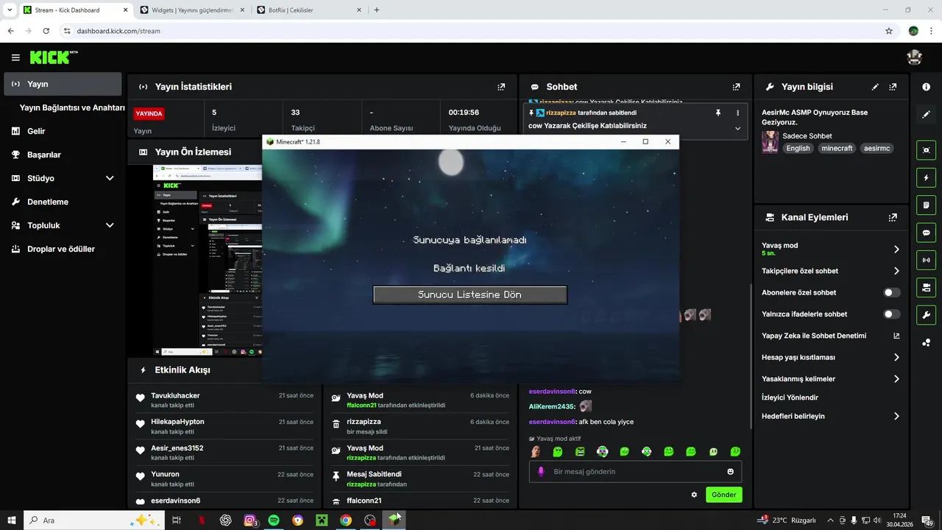Open Denetleme in the sidebar
The width and height of the screenshot is (942, 530).
pyautogui.click(x=63, y=202)
